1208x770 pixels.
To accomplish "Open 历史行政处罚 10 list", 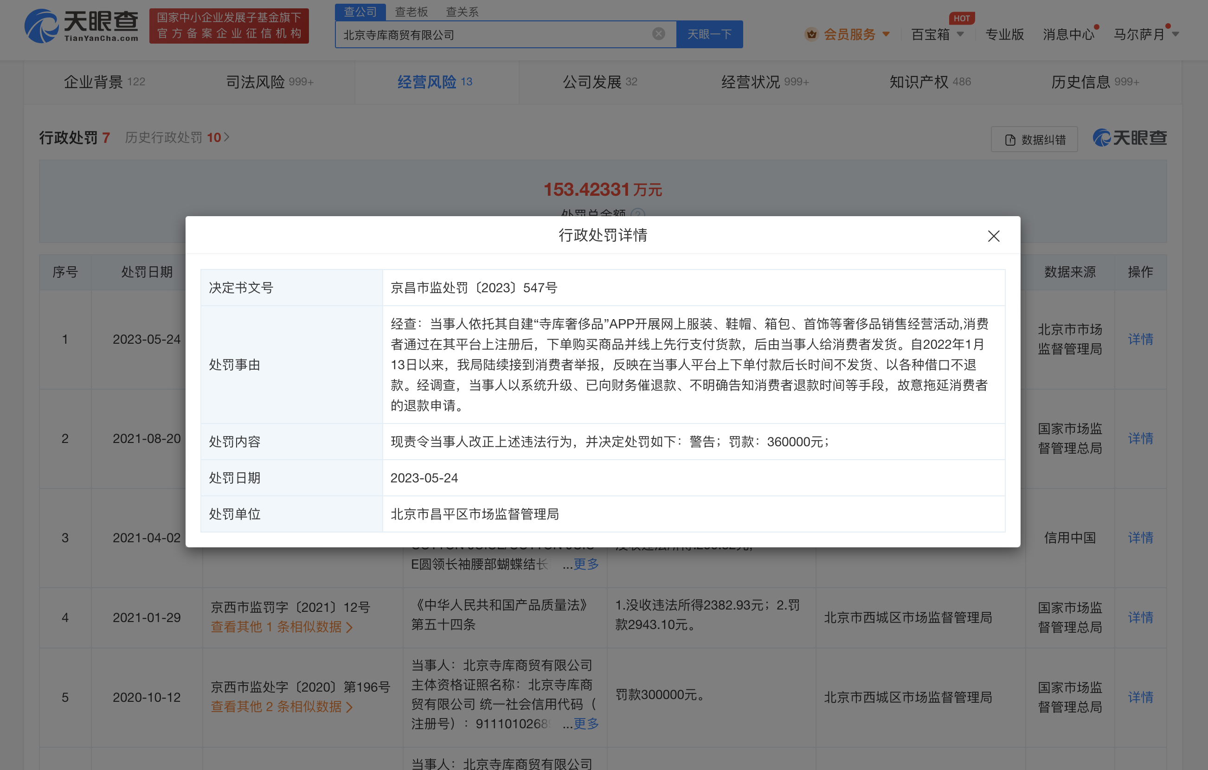I will (177, 137).
